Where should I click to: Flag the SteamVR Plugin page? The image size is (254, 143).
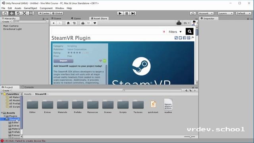click(x=193, y=38)
